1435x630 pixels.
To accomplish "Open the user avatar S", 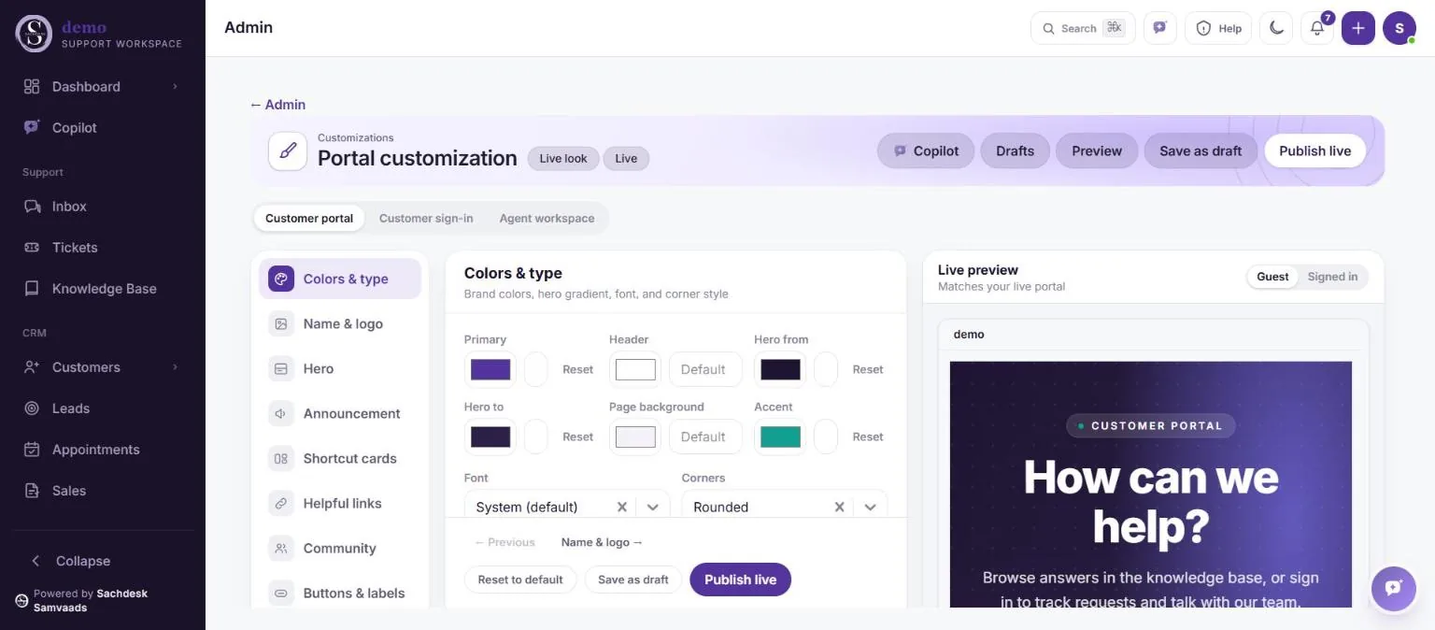I will coord(1399,28).
